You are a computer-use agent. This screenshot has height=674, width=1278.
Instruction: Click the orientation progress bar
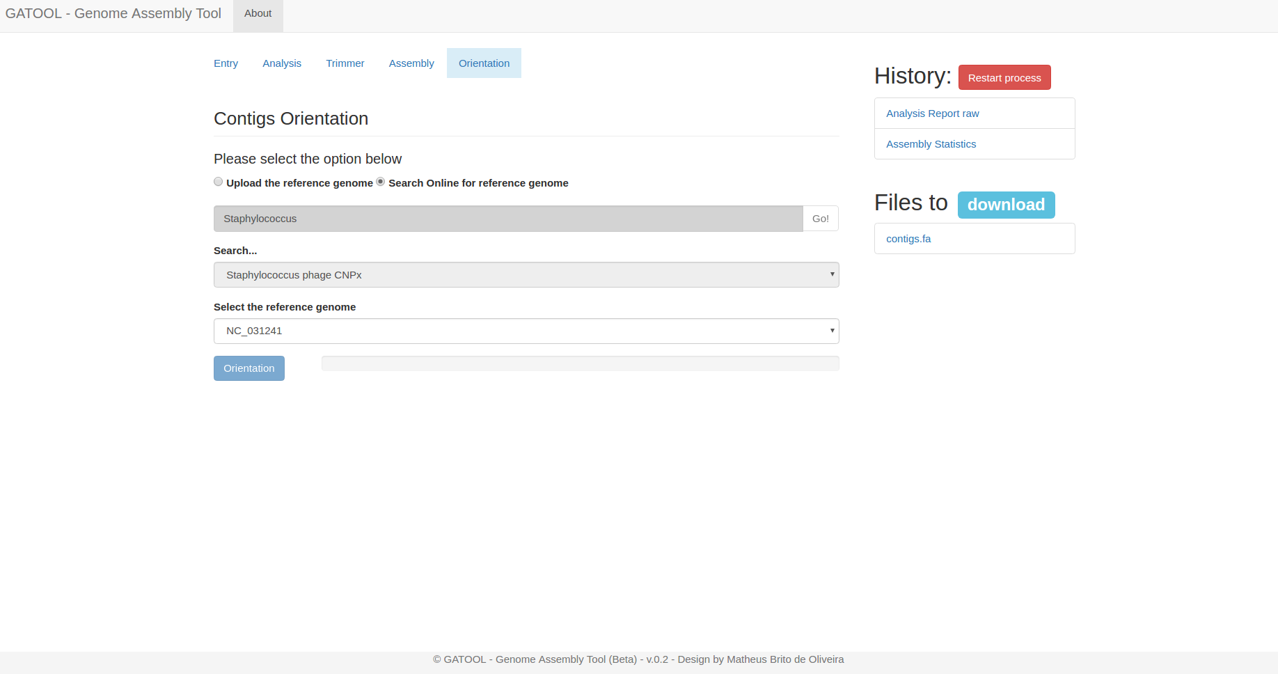point(579,363)
